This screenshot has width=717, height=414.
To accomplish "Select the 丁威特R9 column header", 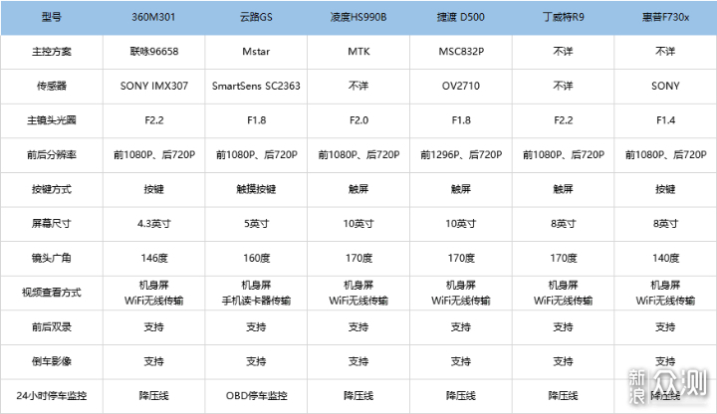I will pyautogui.click(x=564, y=17).
